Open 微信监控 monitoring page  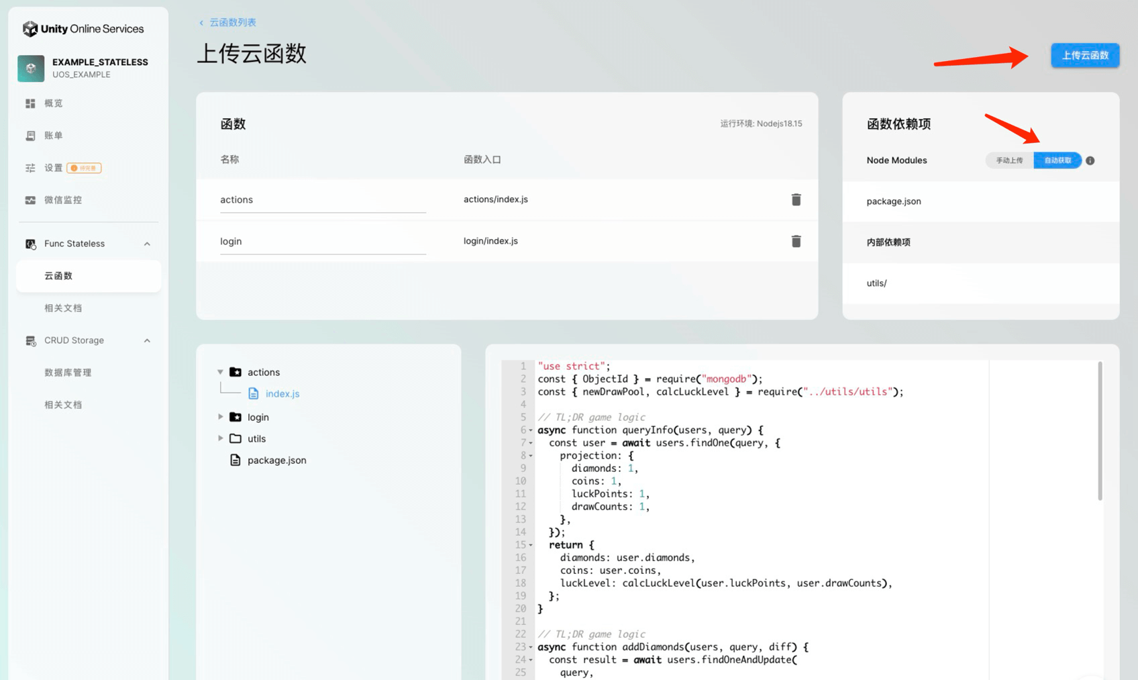[x=62, y=200]
